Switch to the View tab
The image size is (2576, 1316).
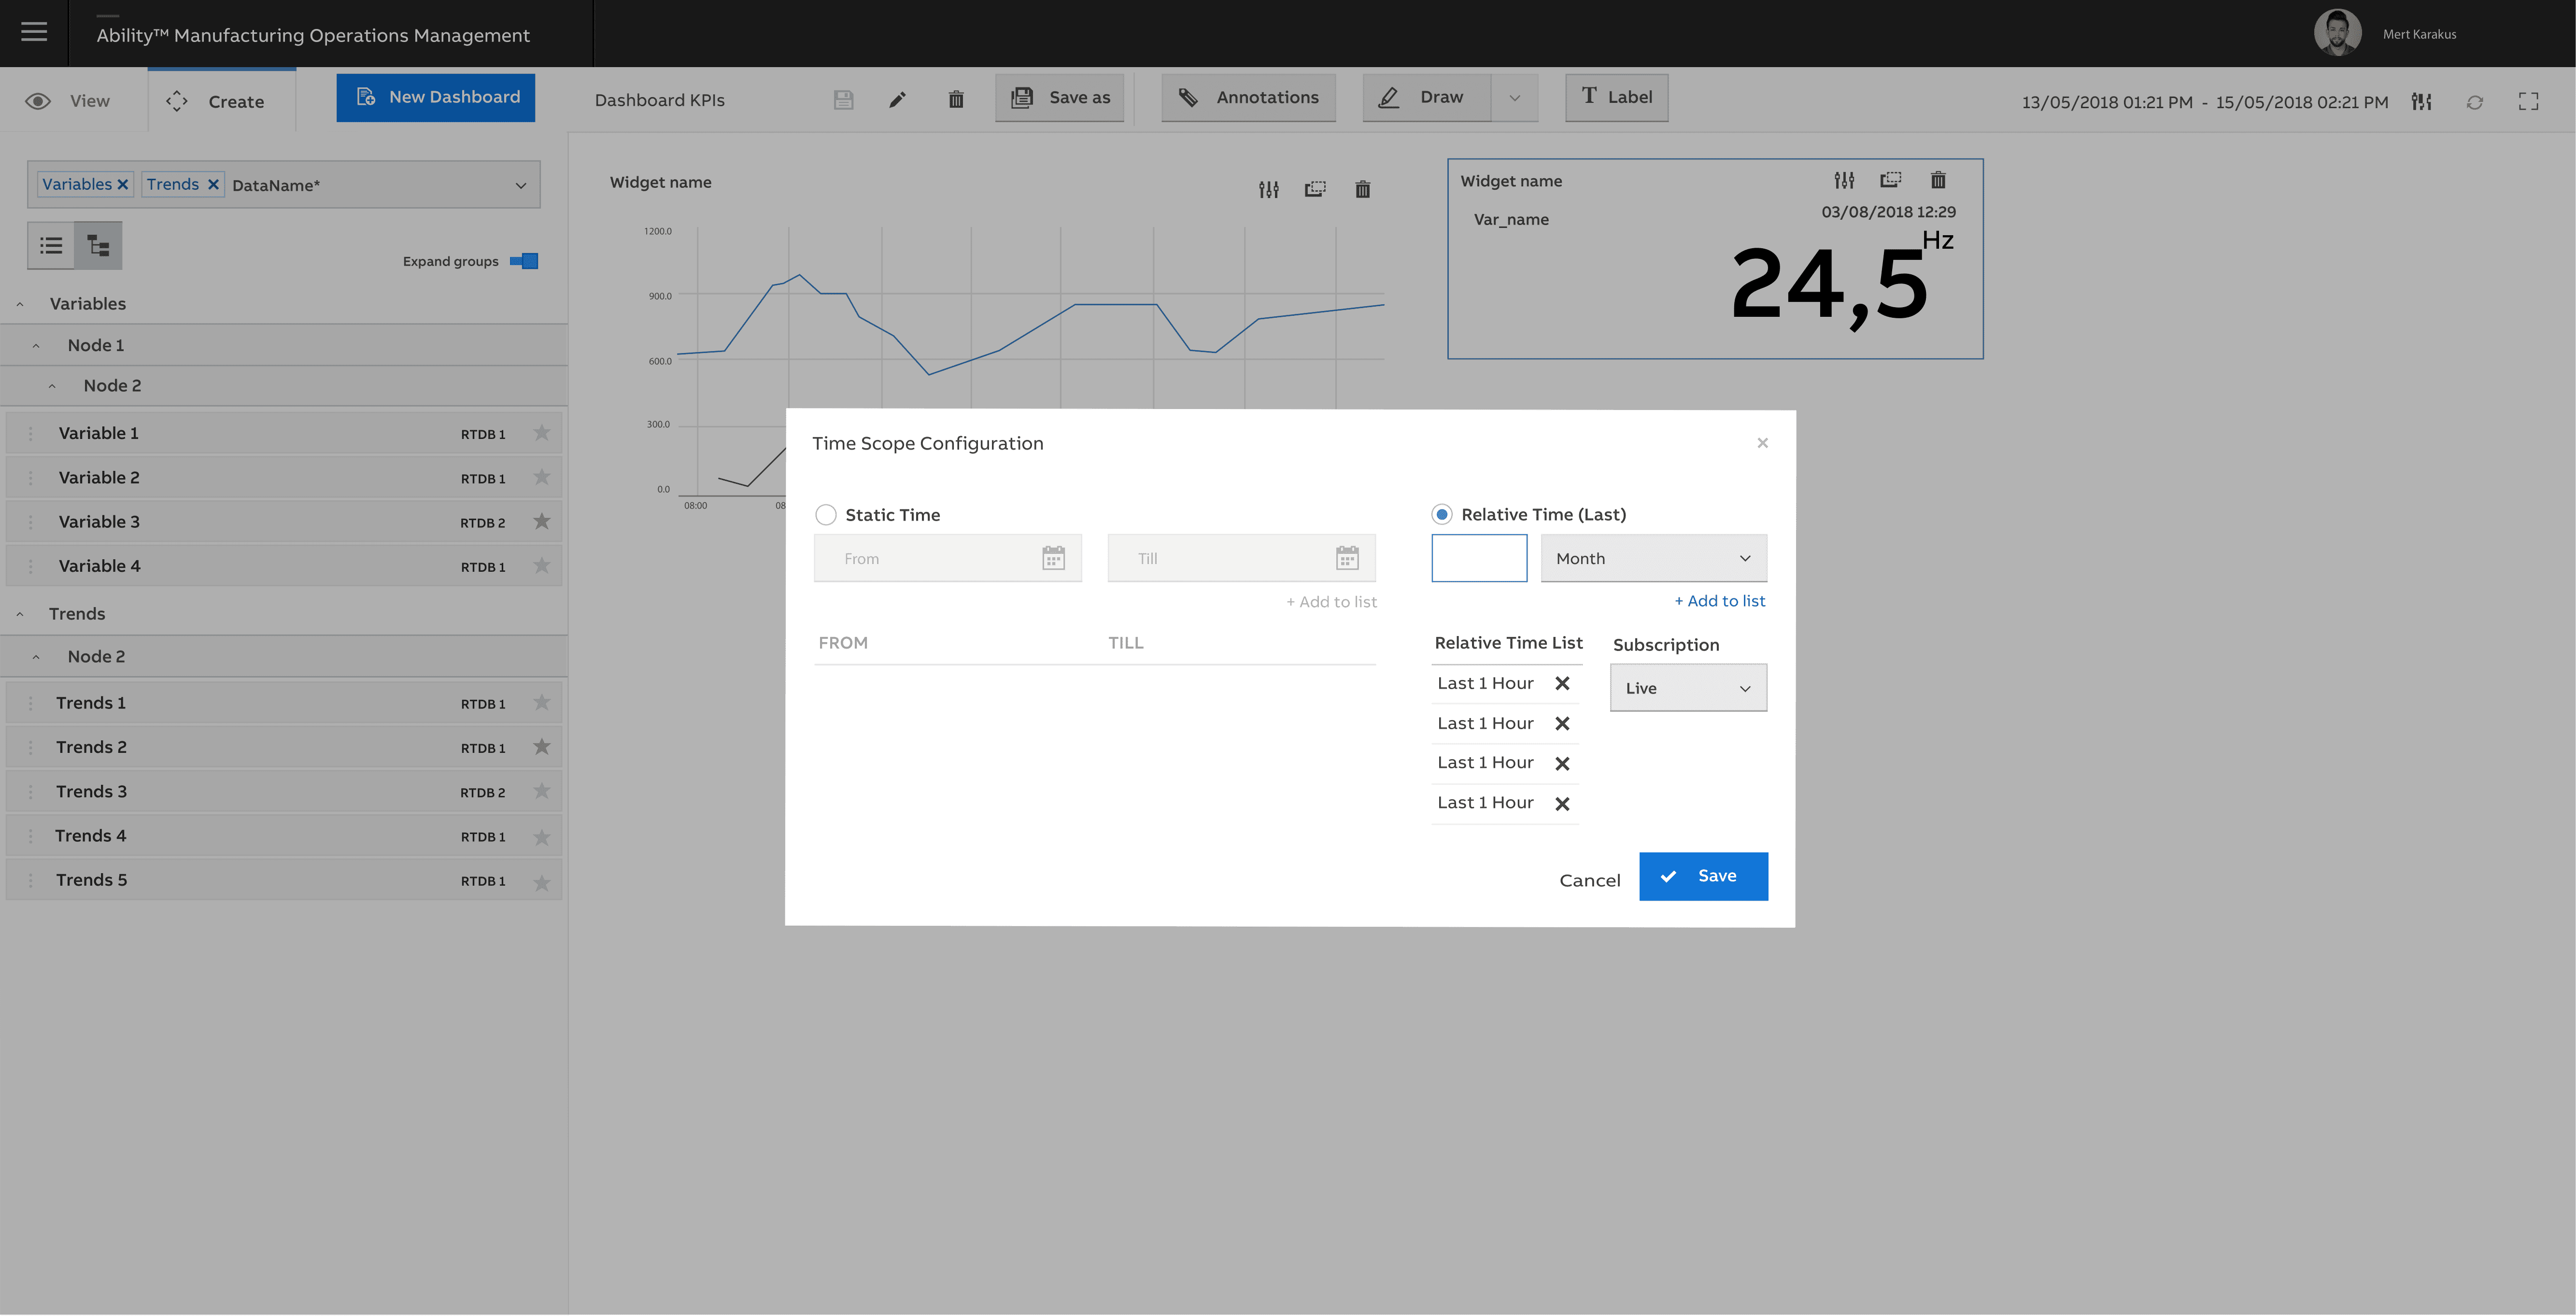click(x=70, y=101)
